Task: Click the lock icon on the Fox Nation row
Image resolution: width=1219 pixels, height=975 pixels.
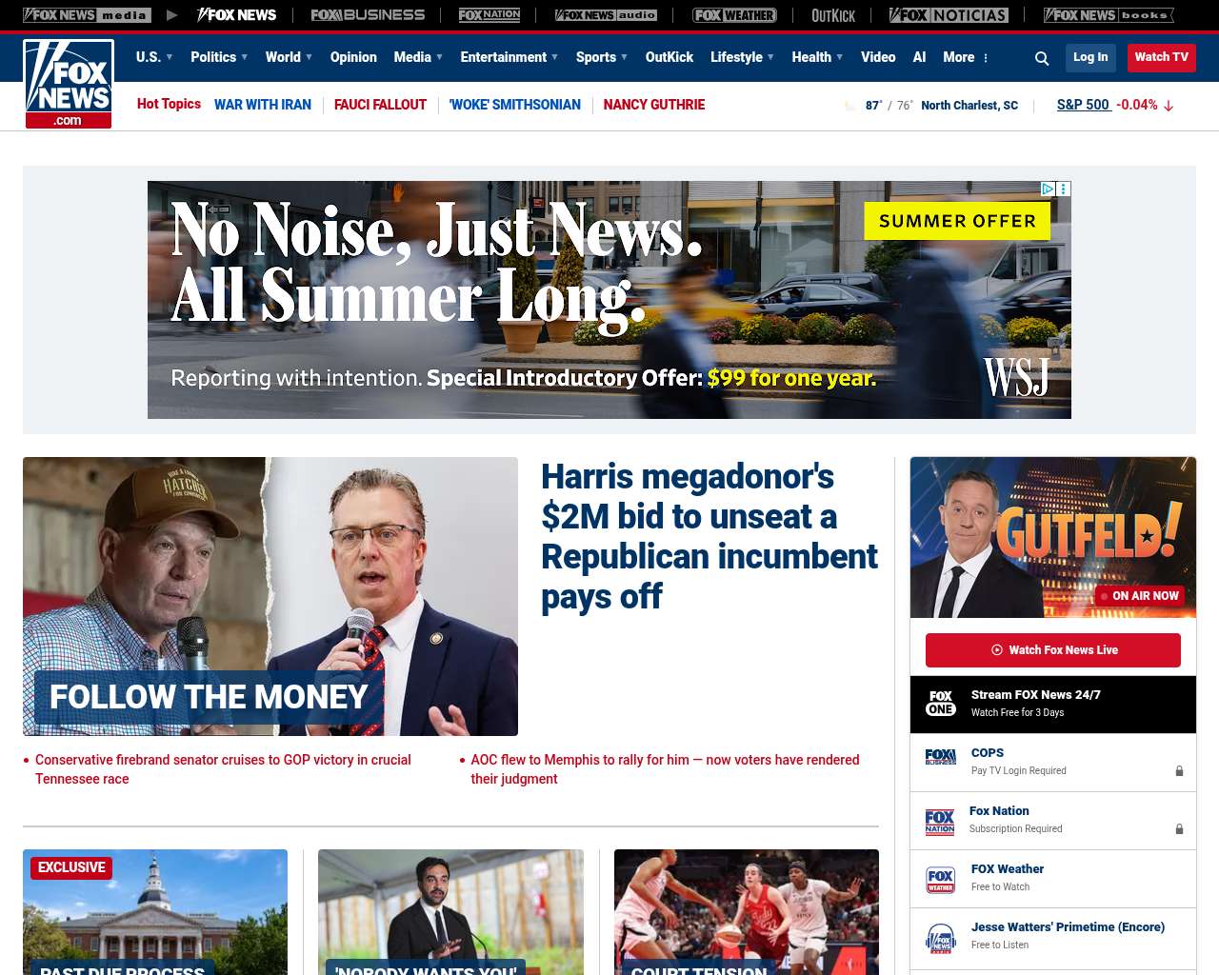Action: point(1179,829)
